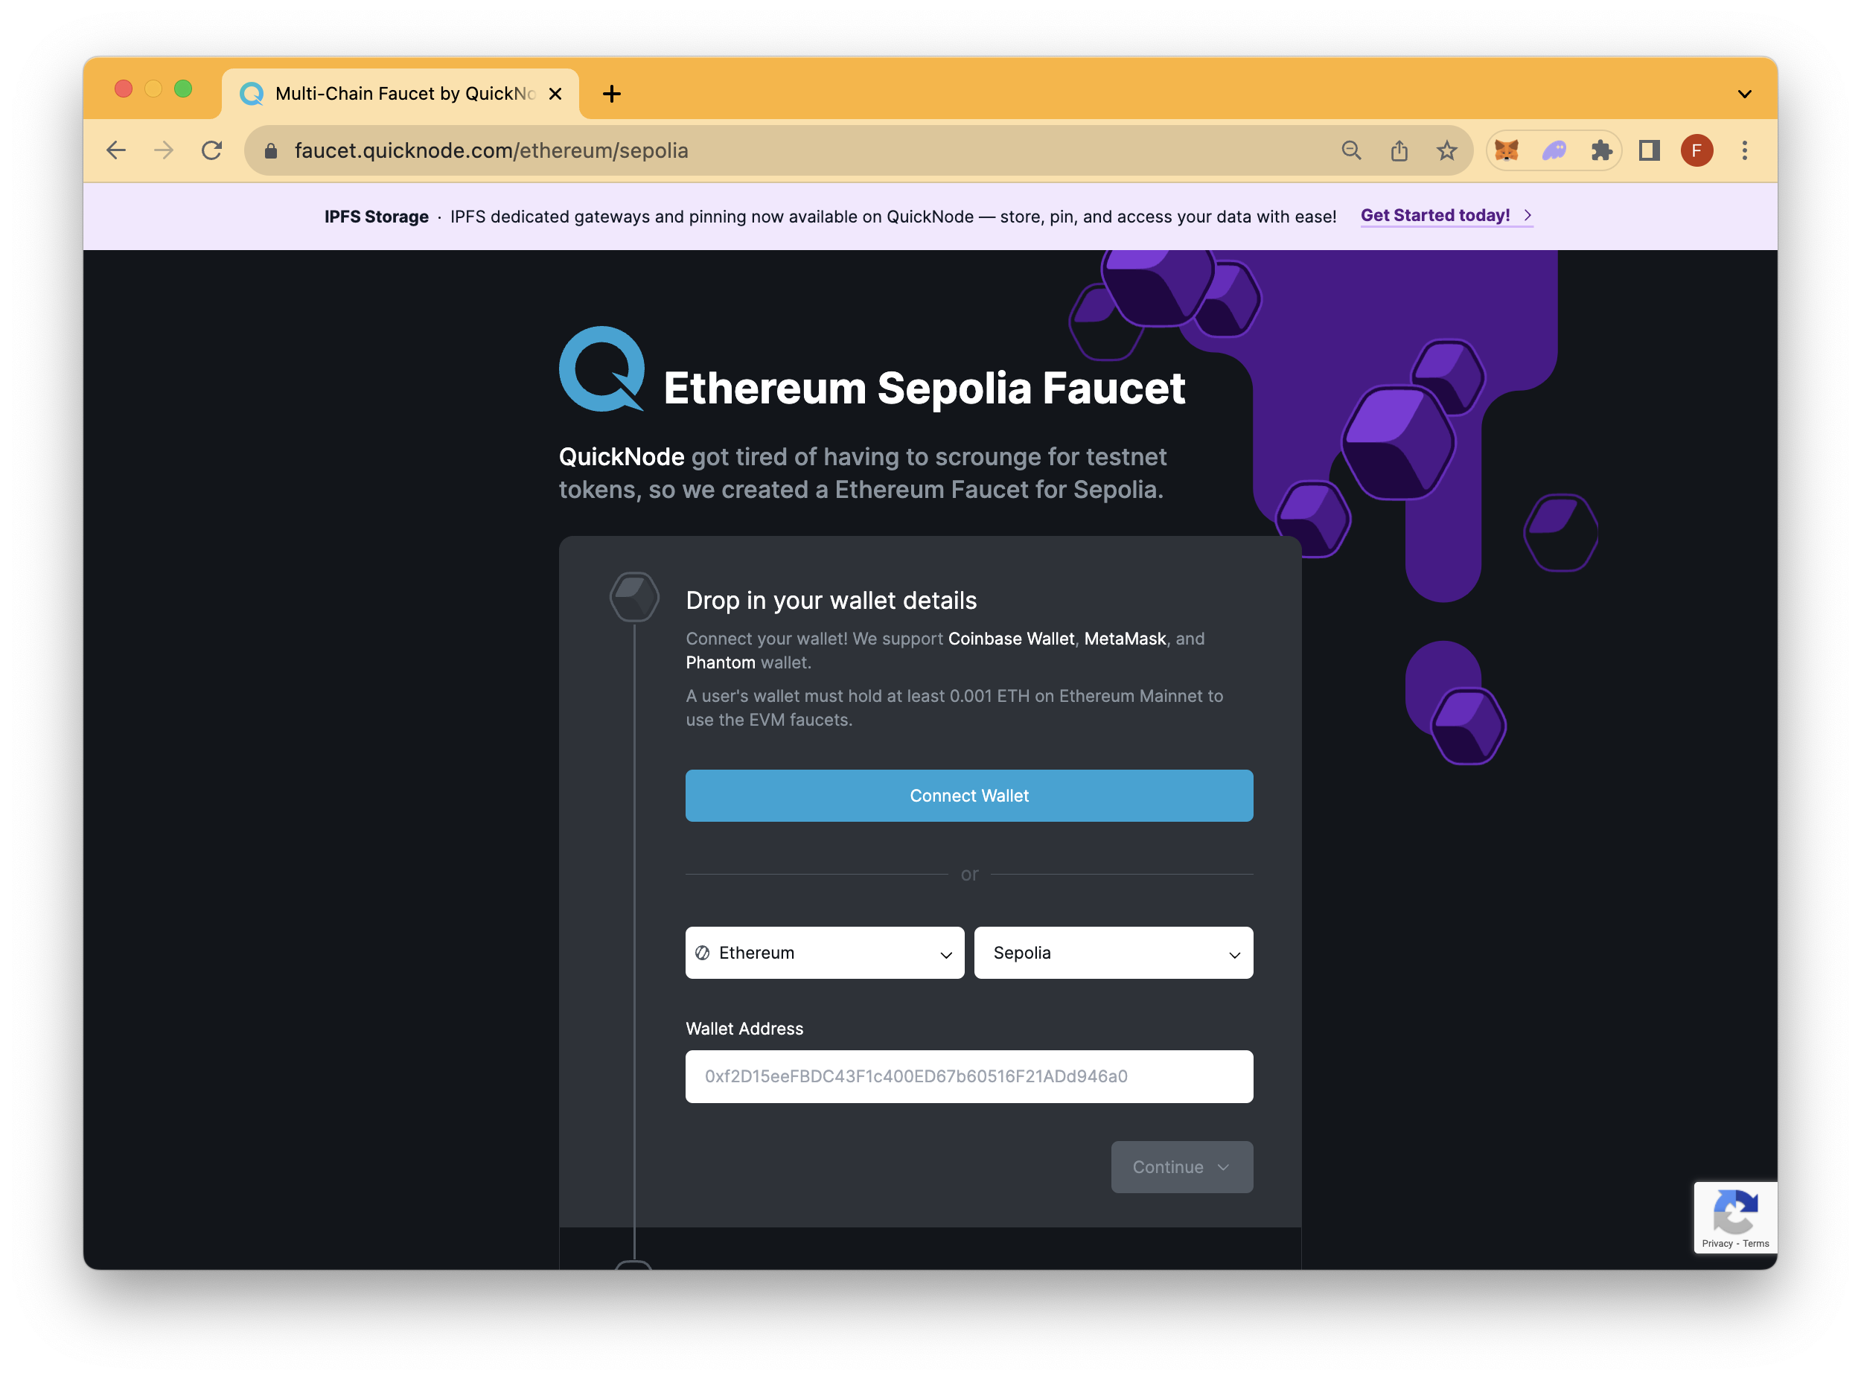Expand the Sepolia network dropdown
The image size is (1861, 1380).
[1113, 952]
